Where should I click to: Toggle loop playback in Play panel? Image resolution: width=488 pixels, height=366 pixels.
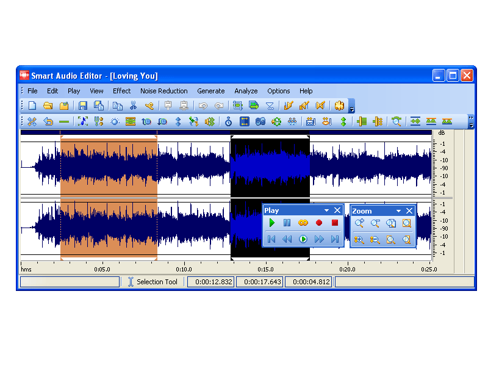pos(303,223)
